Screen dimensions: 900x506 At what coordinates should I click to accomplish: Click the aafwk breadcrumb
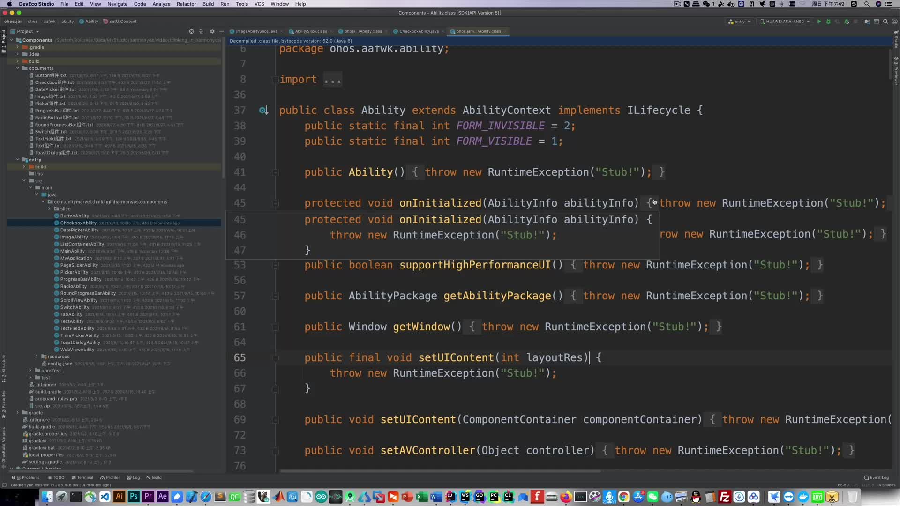click(x=50, y=22)
